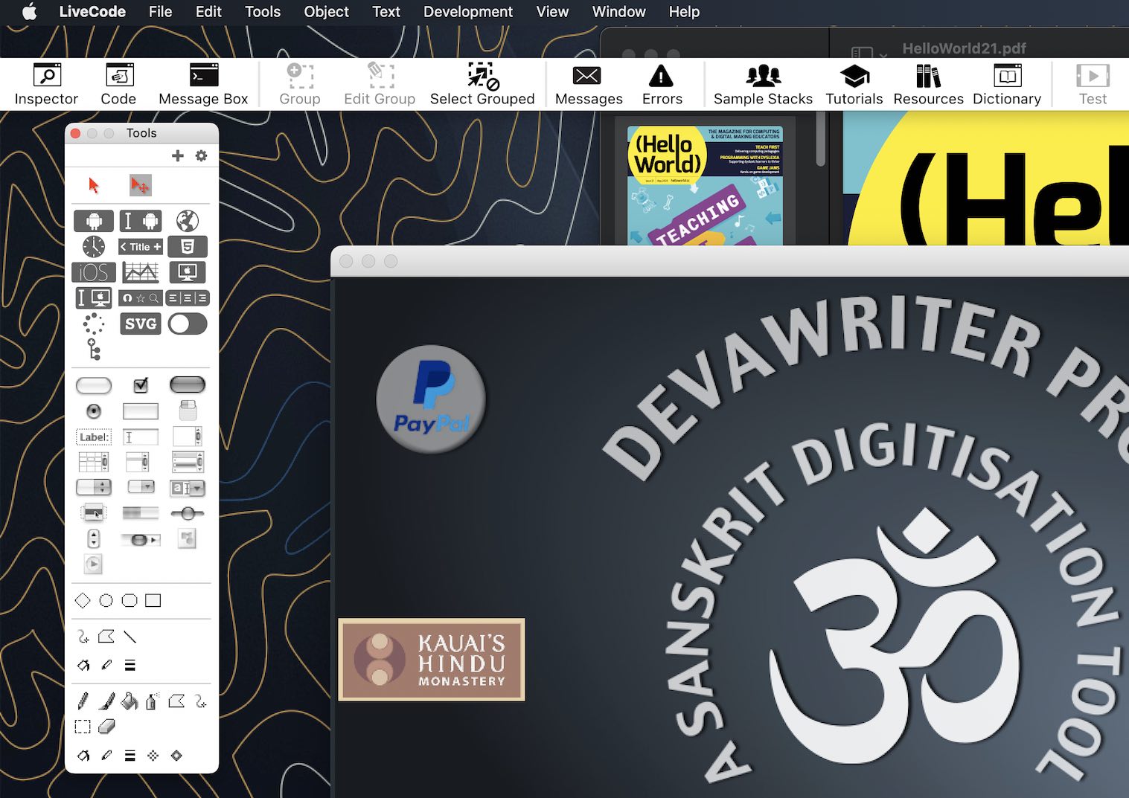Open the Dictionary reference
The image size is (1129, 798).
click(x=1006, y=84)
